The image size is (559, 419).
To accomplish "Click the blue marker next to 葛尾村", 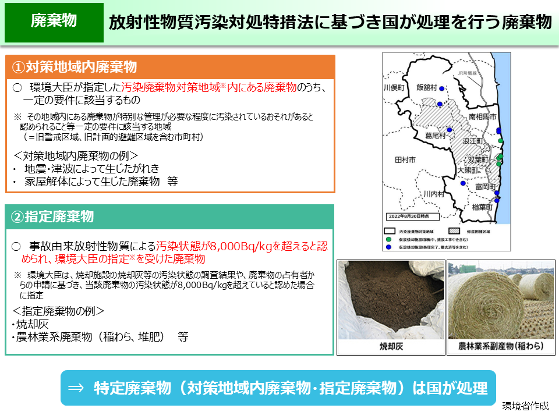I will coord(450,129).
